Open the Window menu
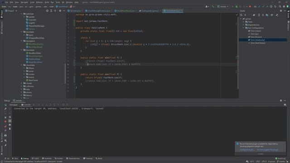The height and width of the screenshot is (163, 290). click(x=69, y=2)
